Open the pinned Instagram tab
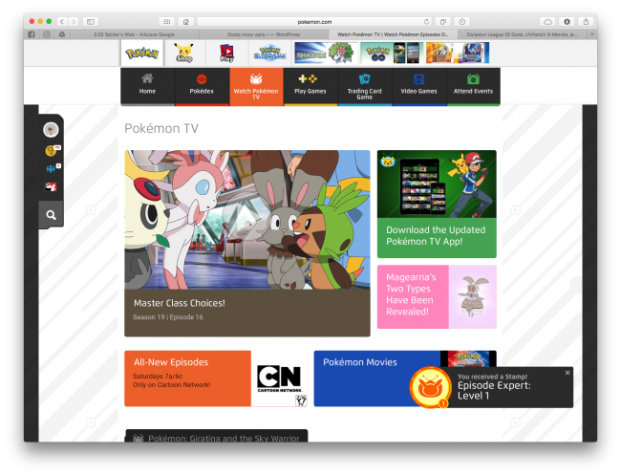This screenshot has height=476, width=621. [x=47, y=34]
